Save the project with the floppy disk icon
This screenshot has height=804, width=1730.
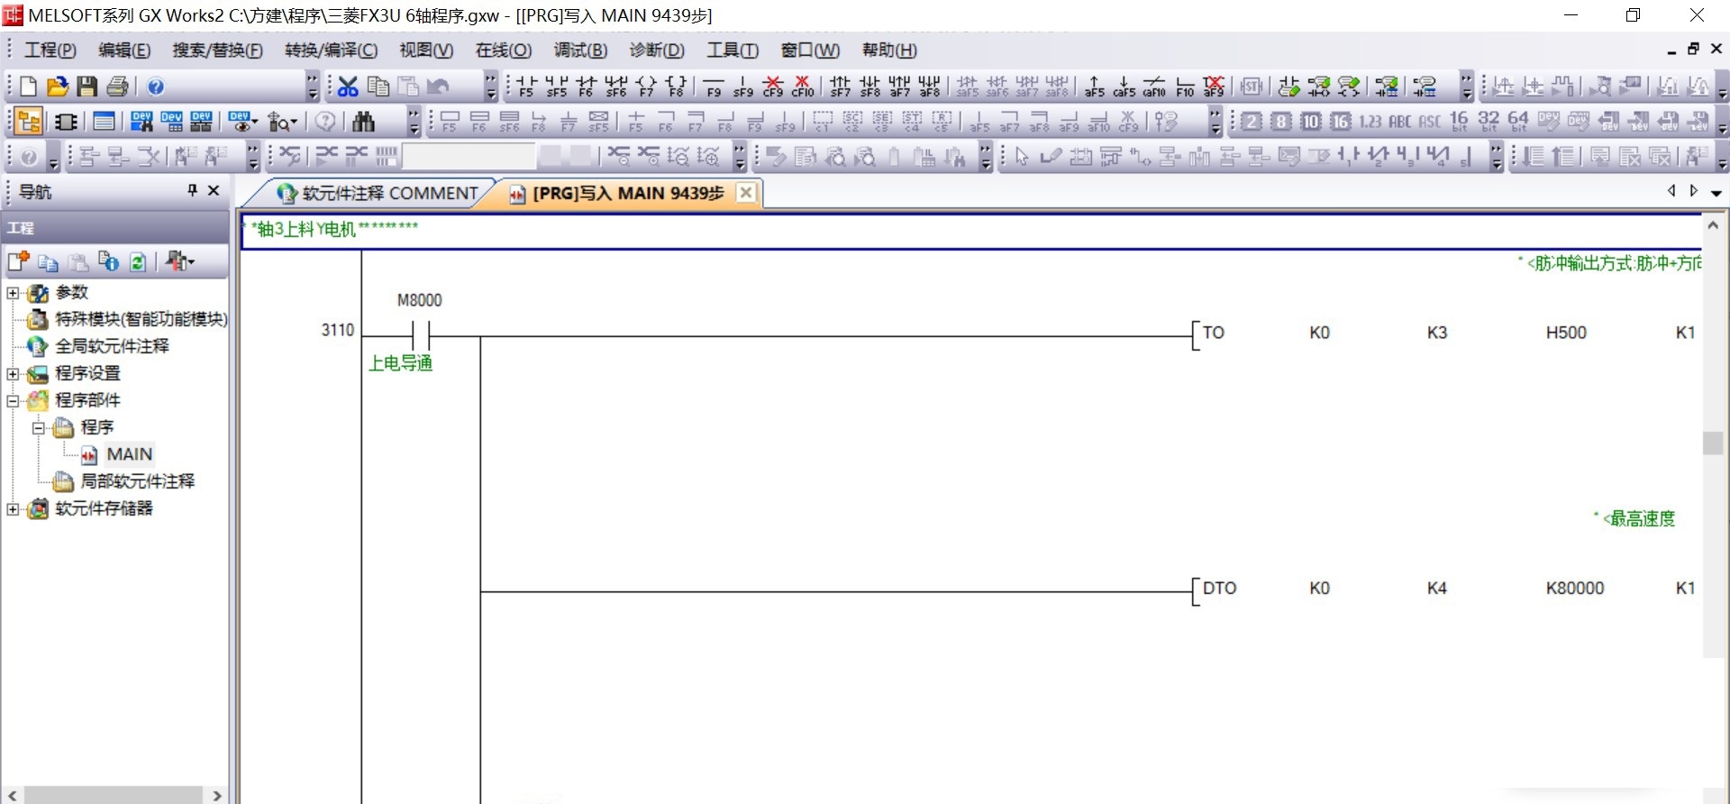pyautogui.click(x=86, y=87)
